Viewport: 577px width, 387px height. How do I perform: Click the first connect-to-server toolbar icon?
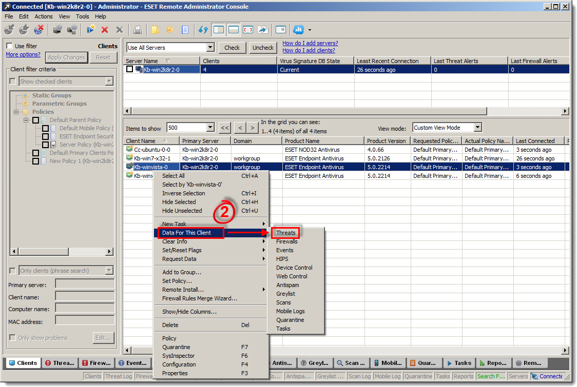(x=9, y=29)
